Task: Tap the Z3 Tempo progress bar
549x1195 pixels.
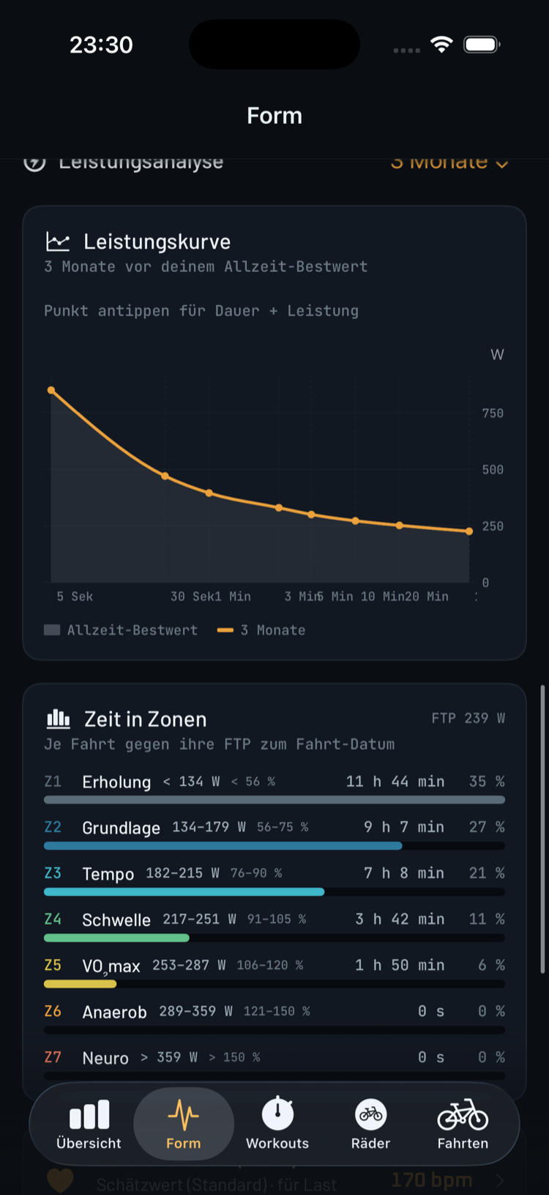Action: [274, 892]
